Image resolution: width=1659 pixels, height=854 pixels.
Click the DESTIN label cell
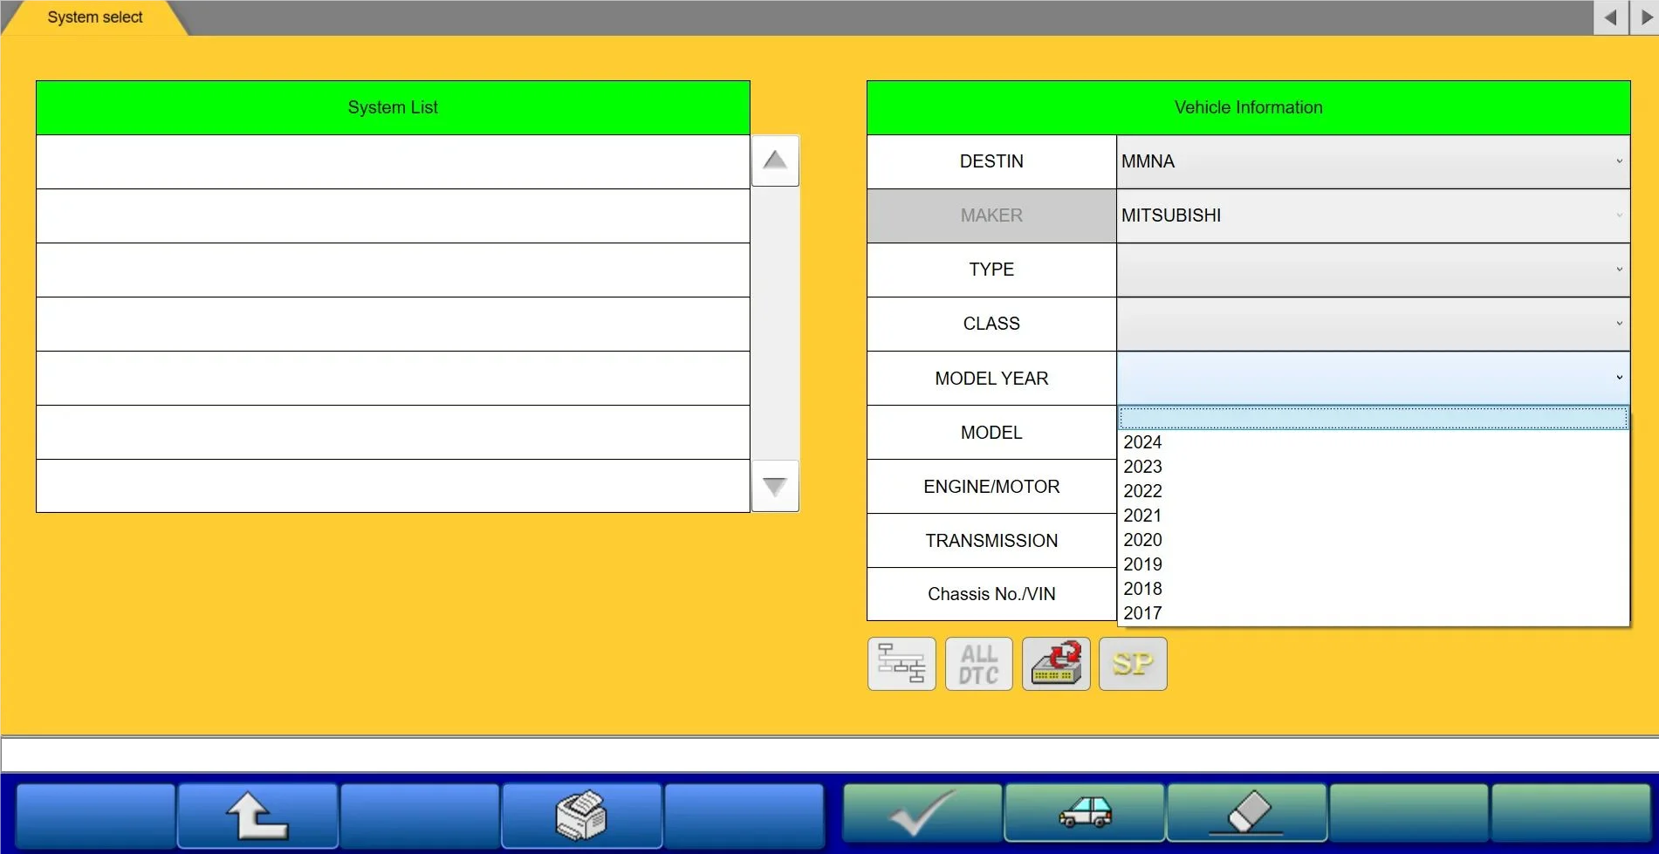pos(991,161)
